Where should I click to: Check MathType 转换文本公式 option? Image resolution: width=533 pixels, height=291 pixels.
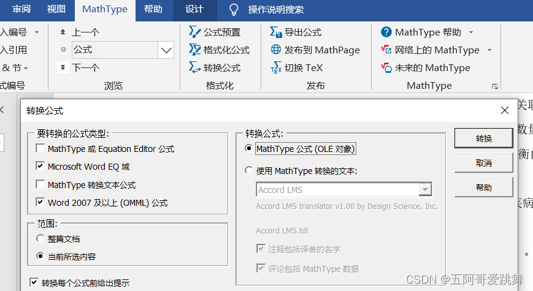[40, 184]
